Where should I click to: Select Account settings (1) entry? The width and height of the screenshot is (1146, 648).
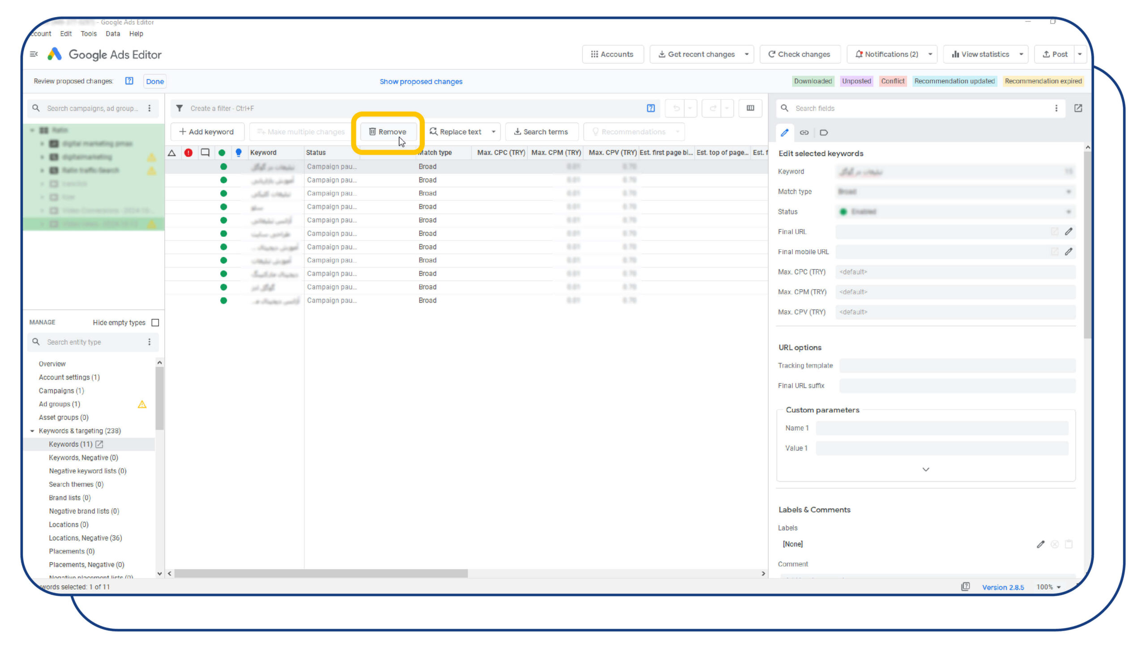coord(69,377)
